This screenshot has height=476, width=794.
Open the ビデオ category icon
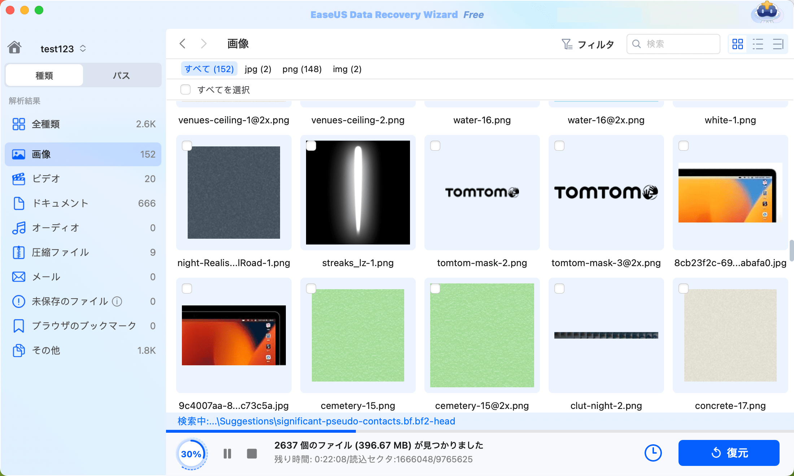[18, 179]
